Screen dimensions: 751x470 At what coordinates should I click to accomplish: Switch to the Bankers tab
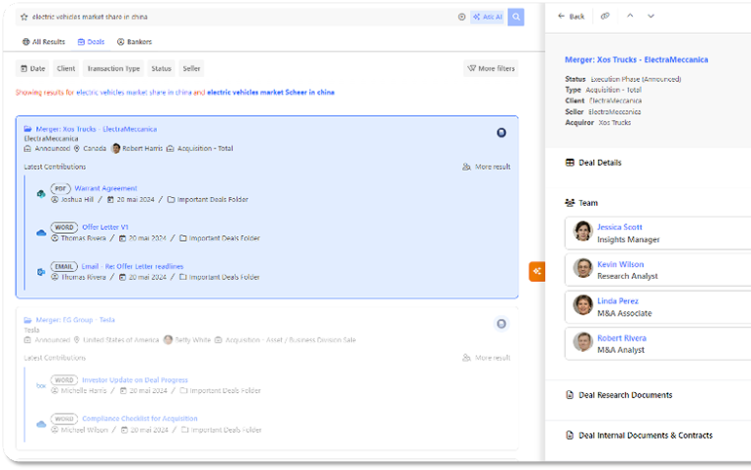[x=135, y=42]
